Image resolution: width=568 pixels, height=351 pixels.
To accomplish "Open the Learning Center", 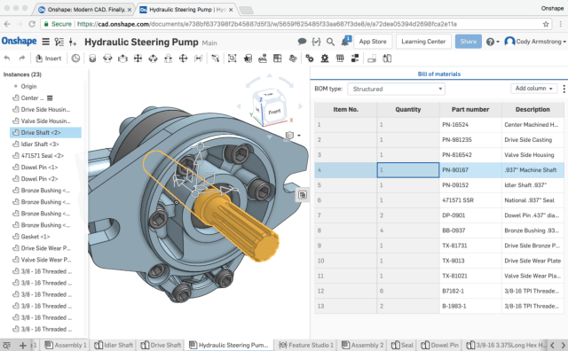I will (423, 42).
